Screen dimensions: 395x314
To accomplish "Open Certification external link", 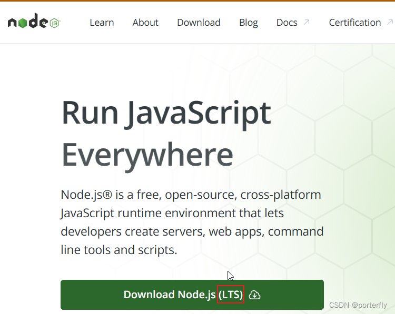I will point(361,23).
